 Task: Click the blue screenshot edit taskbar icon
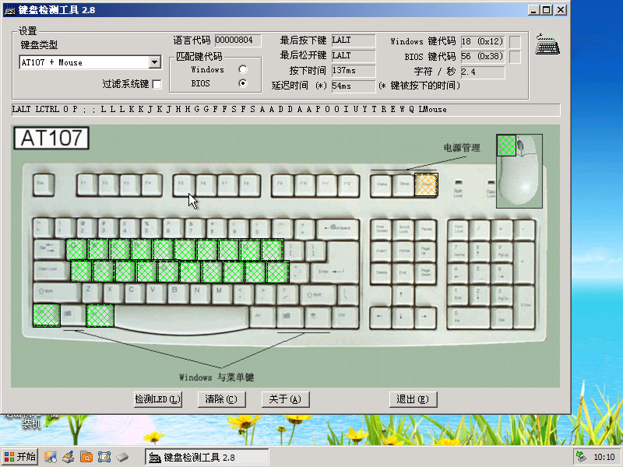click(104, 457)
